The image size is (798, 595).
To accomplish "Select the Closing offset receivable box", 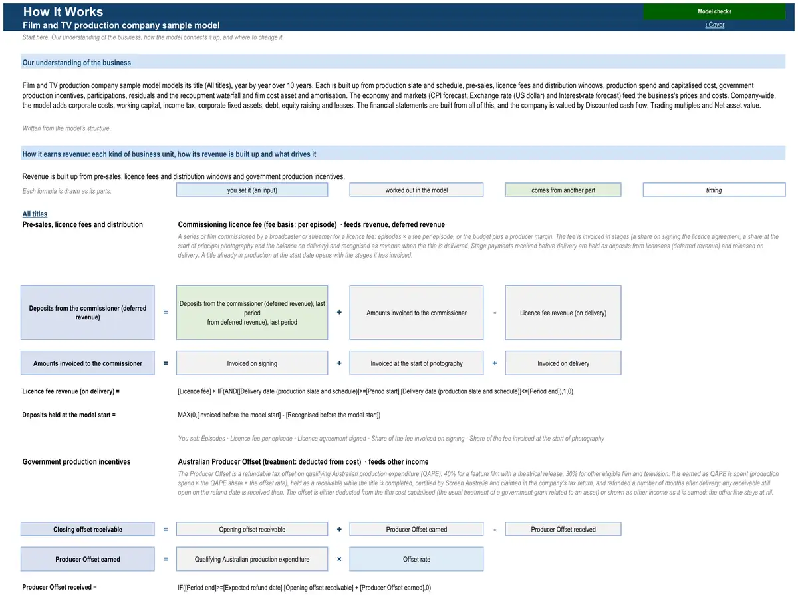I will 88,530.
